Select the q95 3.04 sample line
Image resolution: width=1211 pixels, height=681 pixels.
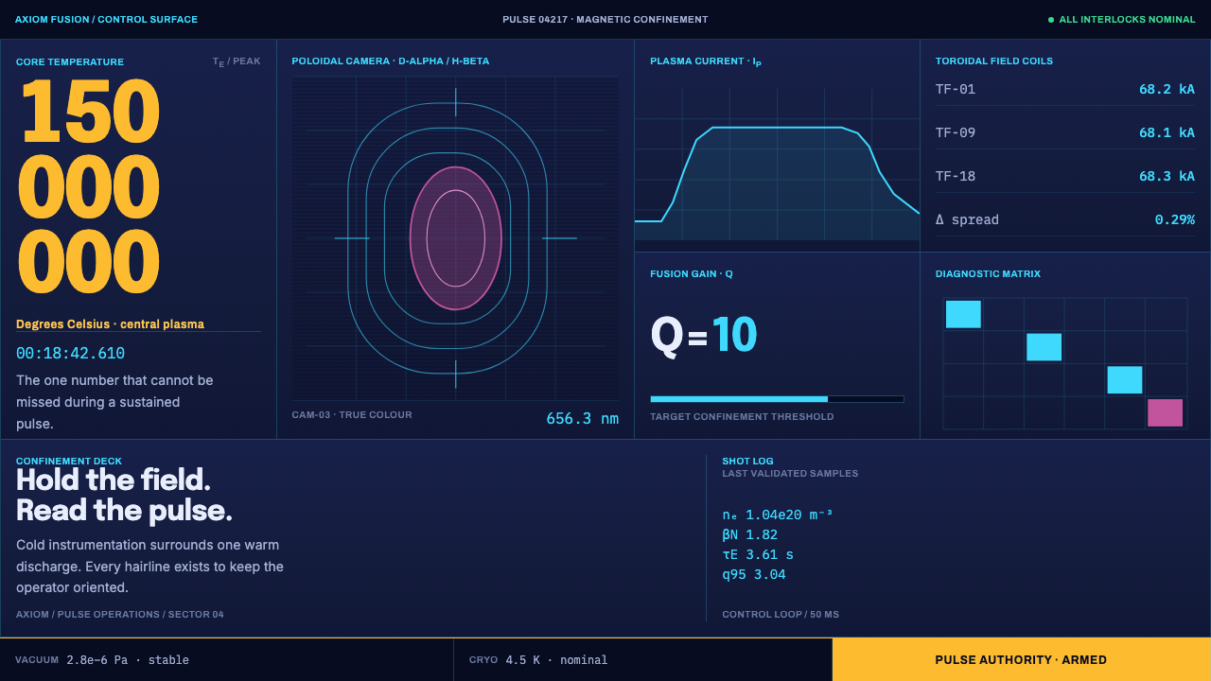[x=754, y=574]
